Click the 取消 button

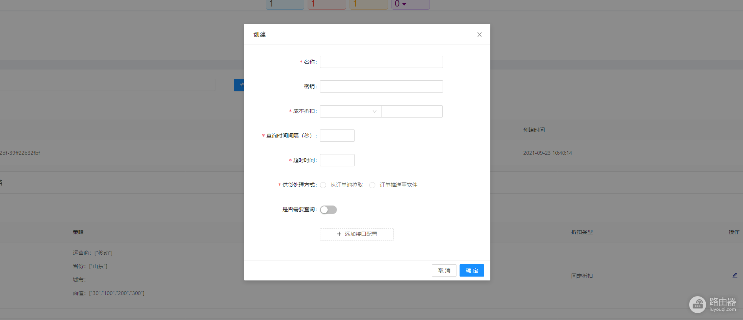[444, 270]
